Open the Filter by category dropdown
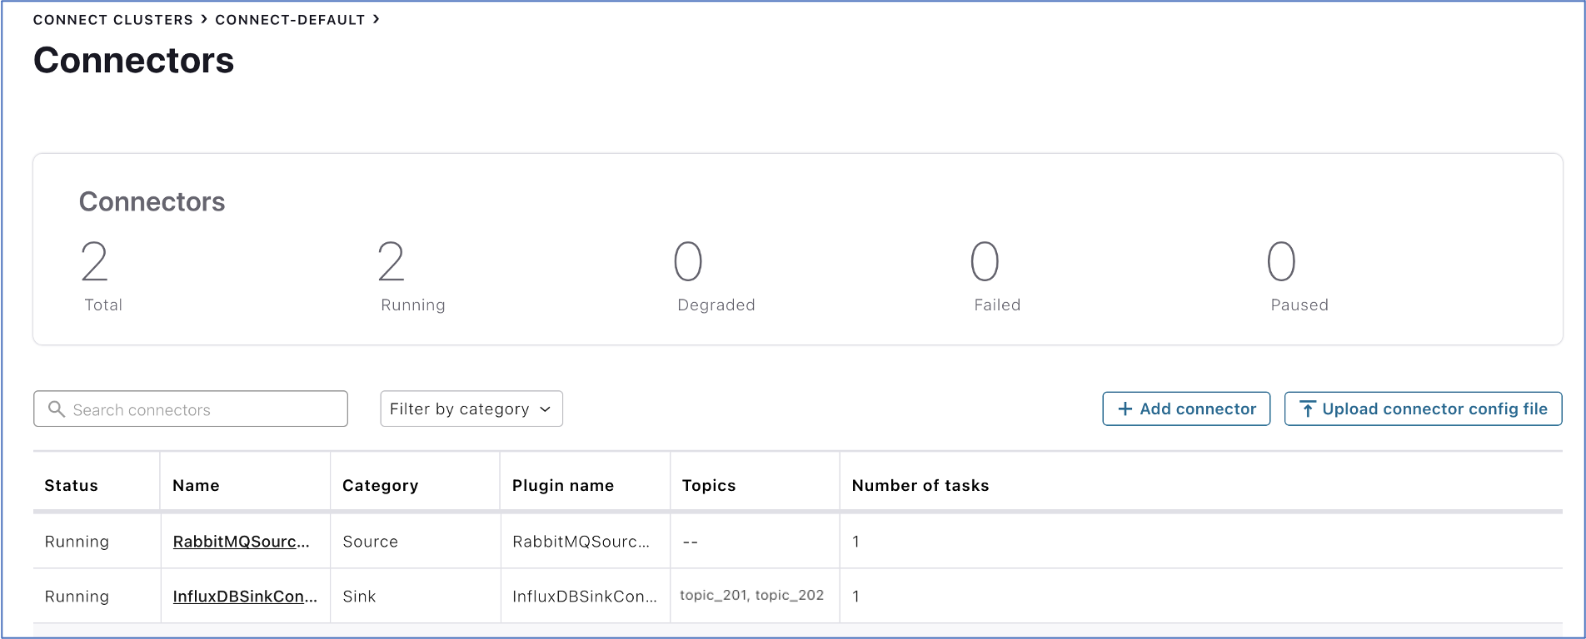Screen dimensions: 1586x639 [x=471, y=409]
